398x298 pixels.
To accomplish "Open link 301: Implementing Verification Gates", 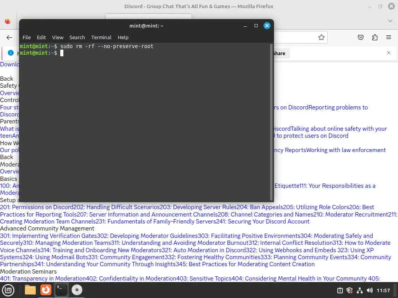I will (x=49, y=236).
